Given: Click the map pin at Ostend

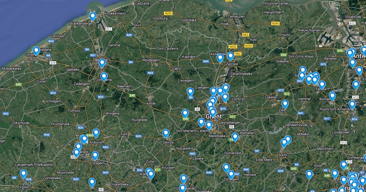Looking at the screenshot, I should pyautogui.click(x=36, y=51).
